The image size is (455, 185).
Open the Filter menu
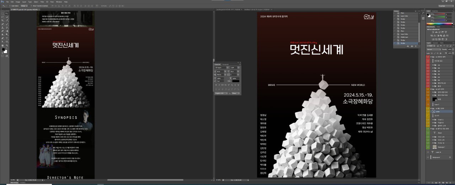[42, 2]
